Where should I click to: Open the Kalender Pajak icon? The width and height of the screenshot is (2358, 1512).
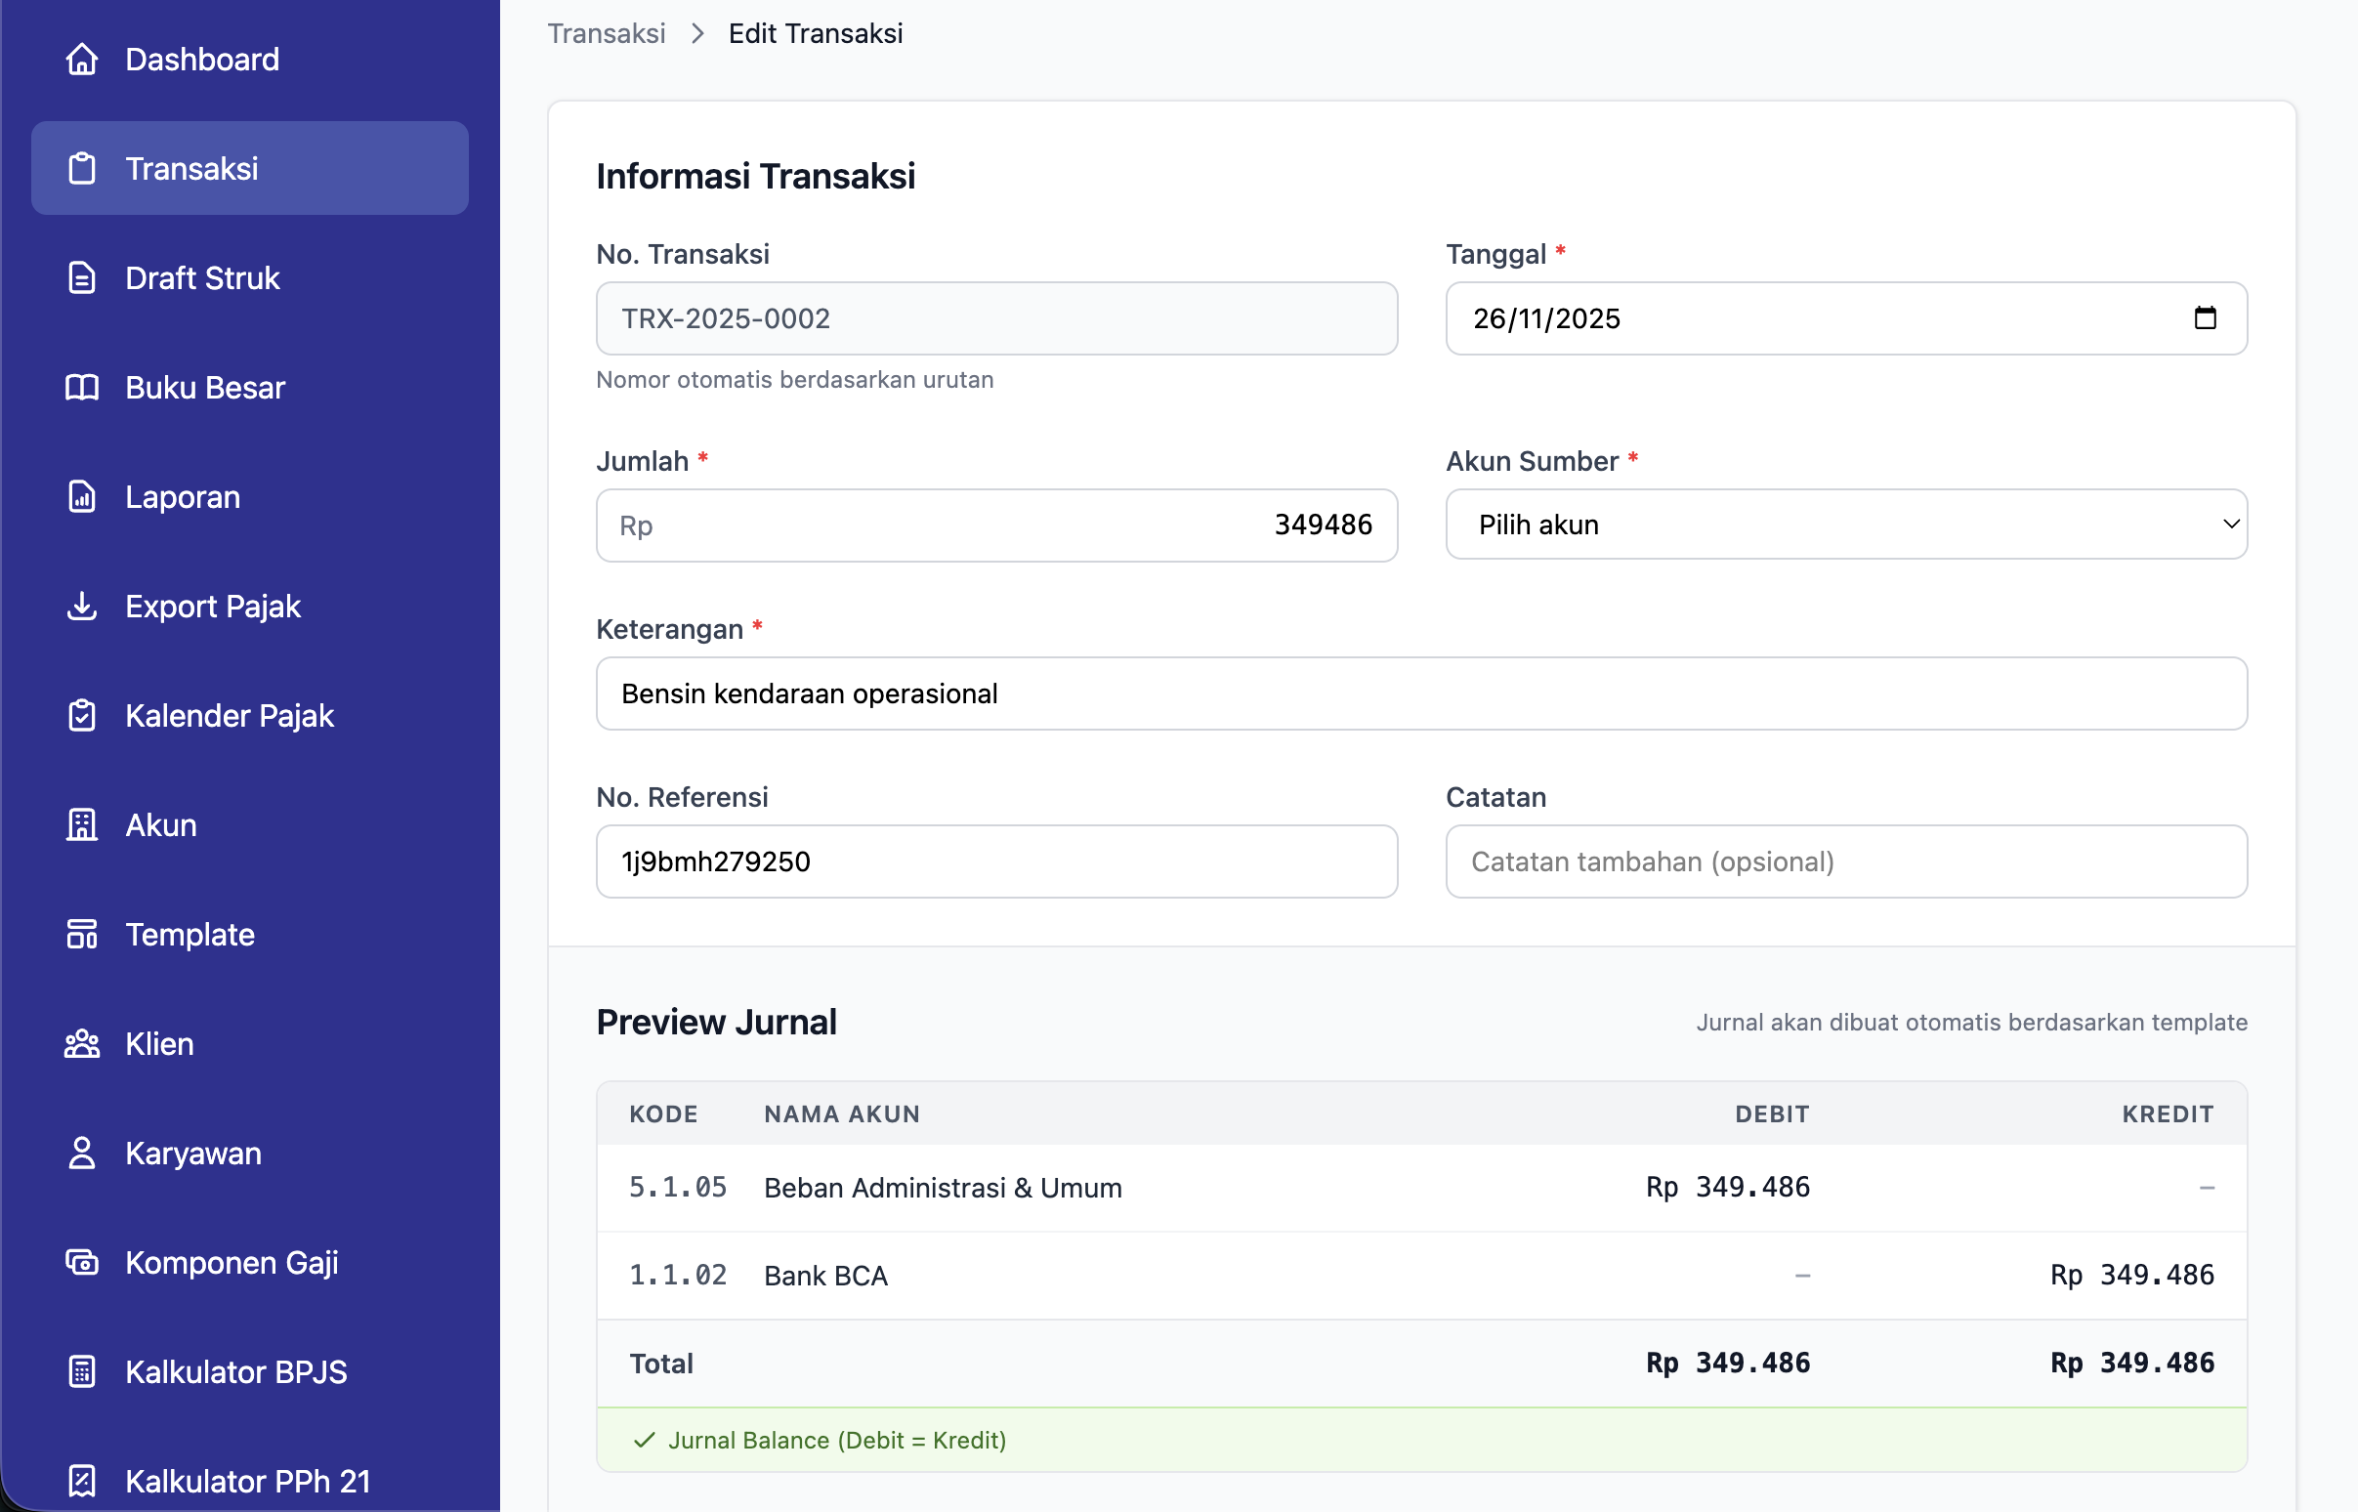click(81, 715)
